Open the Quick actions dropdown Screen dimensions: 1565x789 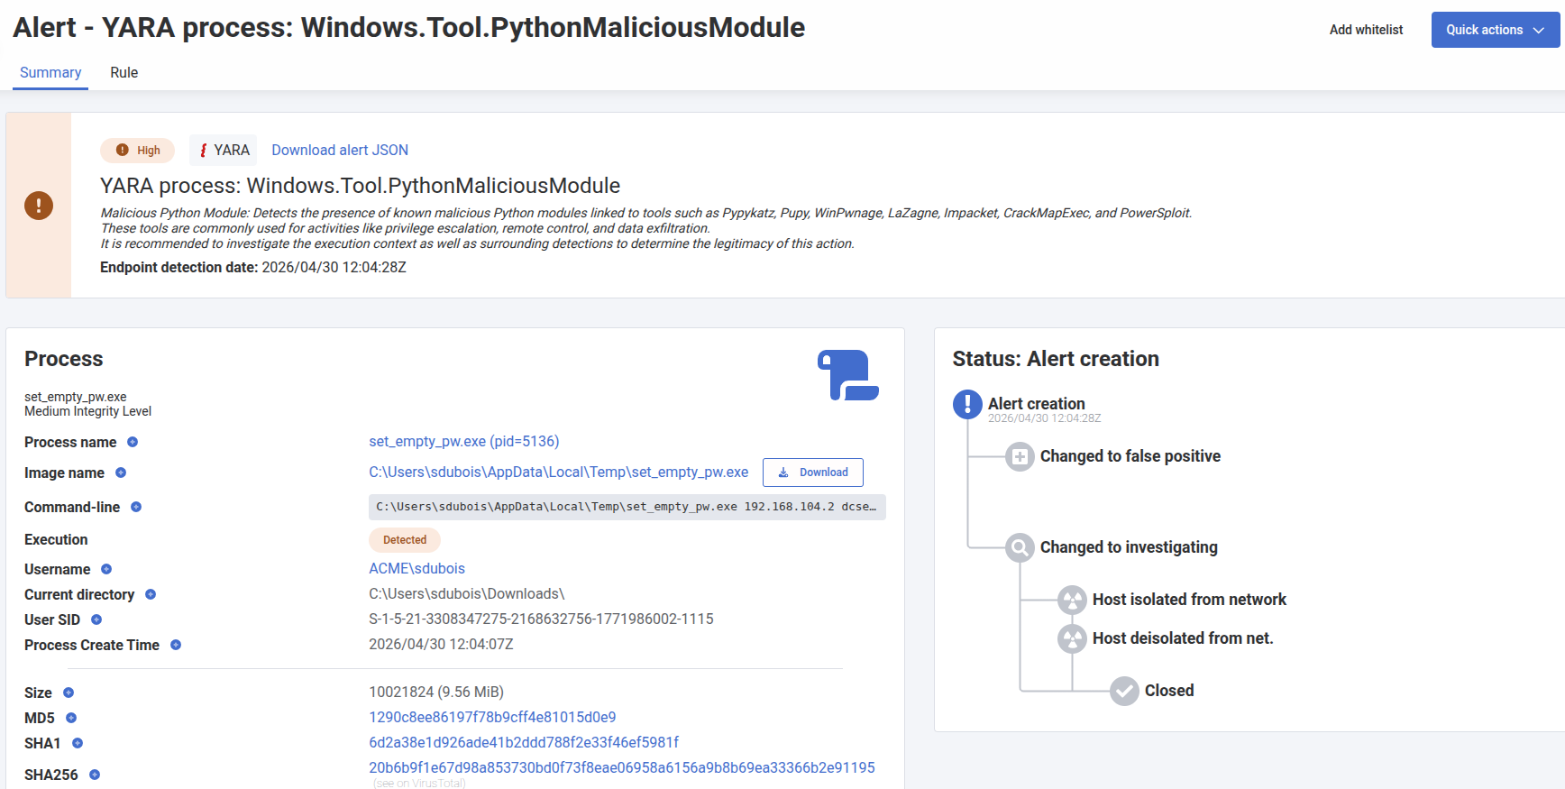coord(1495,30)
